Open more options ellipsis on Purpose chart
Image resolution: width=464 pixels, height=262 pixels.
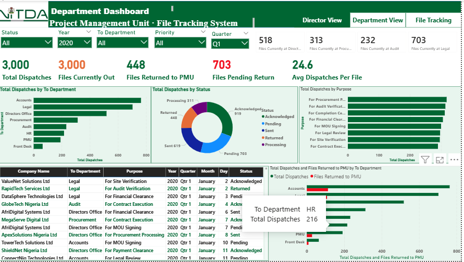[454, 160]
